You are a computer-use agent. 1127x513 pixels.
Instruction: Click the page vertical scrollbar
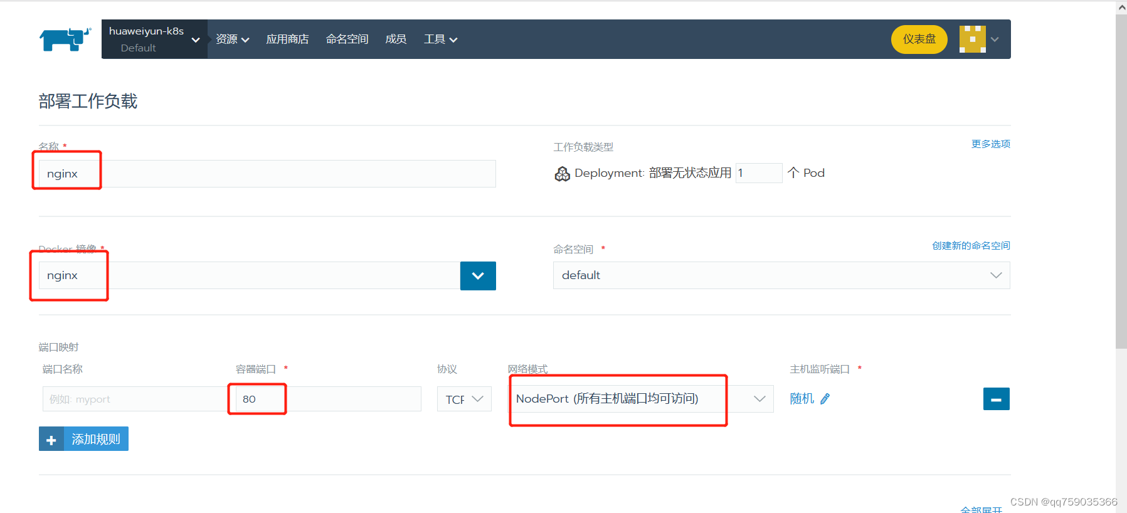[1121, 182]
